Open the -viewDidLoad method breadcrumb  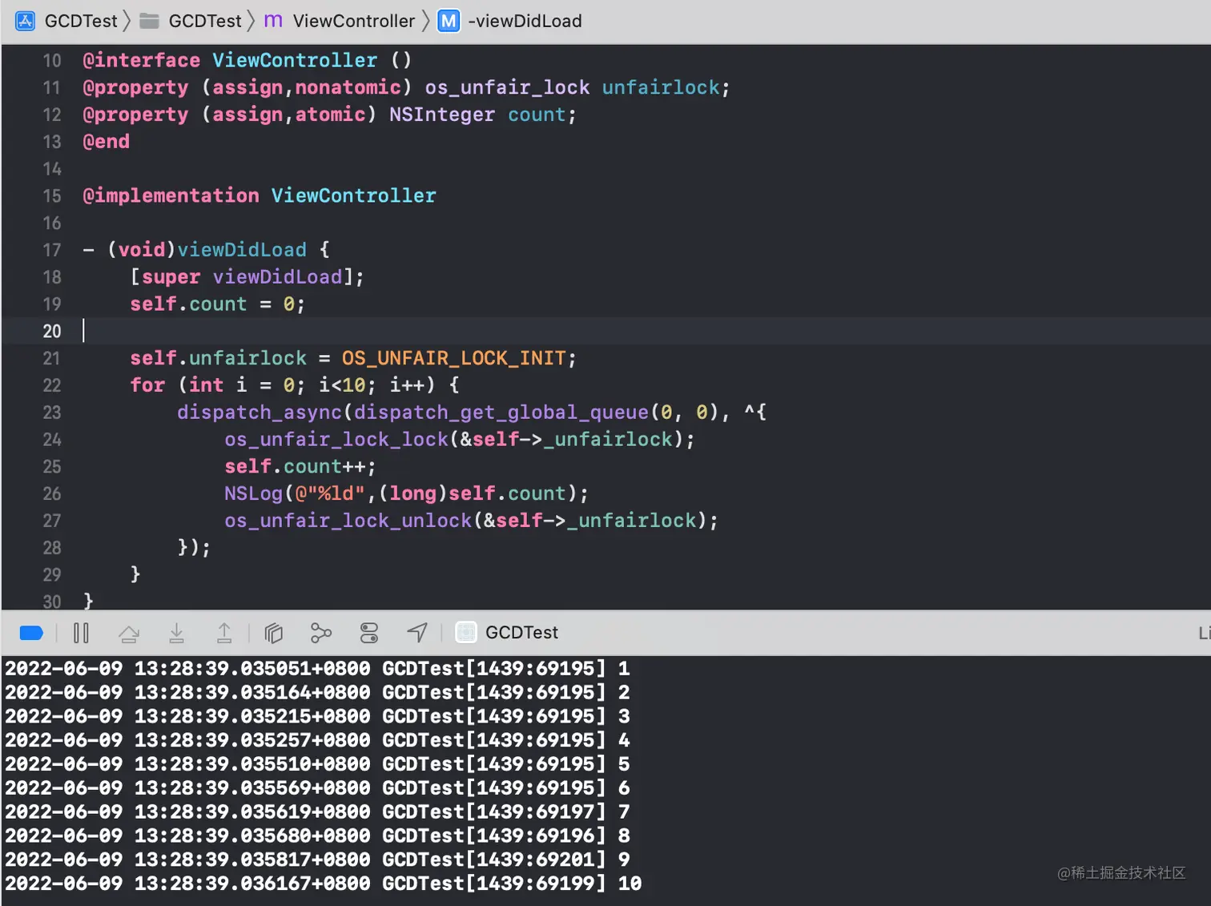pyautogui.click(x=525, y=21)
